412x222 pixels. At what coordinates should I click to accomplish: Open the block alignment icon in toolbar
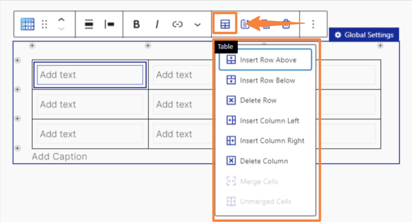tap(89, 24)
